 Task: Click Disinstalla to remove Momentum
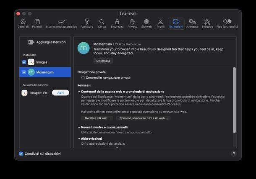pos(103,61)
